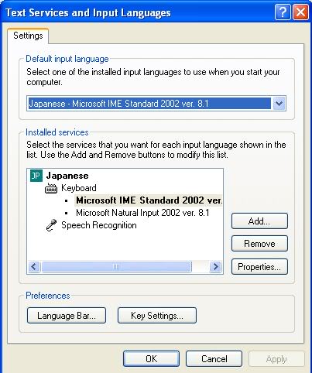The height and width of the screenshot is (373, 312).
Task: Click the Speech Recognition microphone icon
Action: pos(51,225)
